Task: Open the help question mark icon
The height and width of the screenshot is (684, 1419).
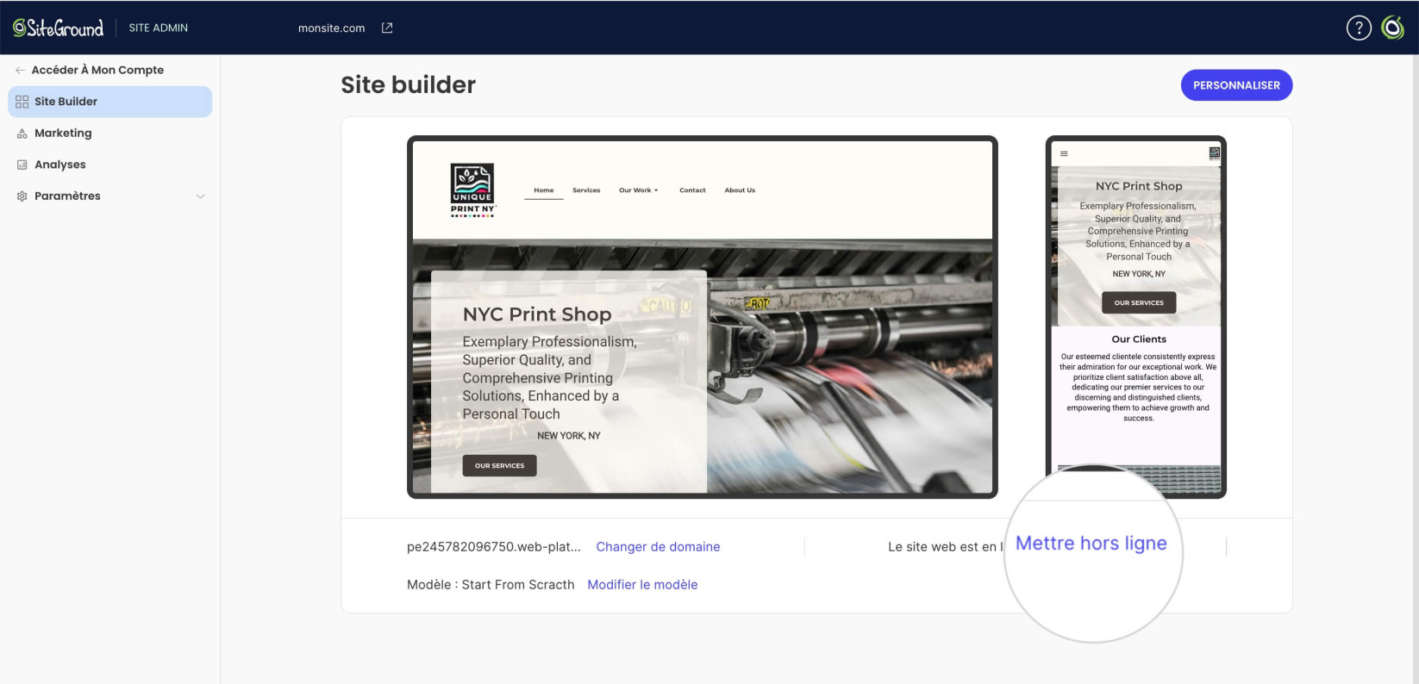Action: click(x=1359, y=28)
